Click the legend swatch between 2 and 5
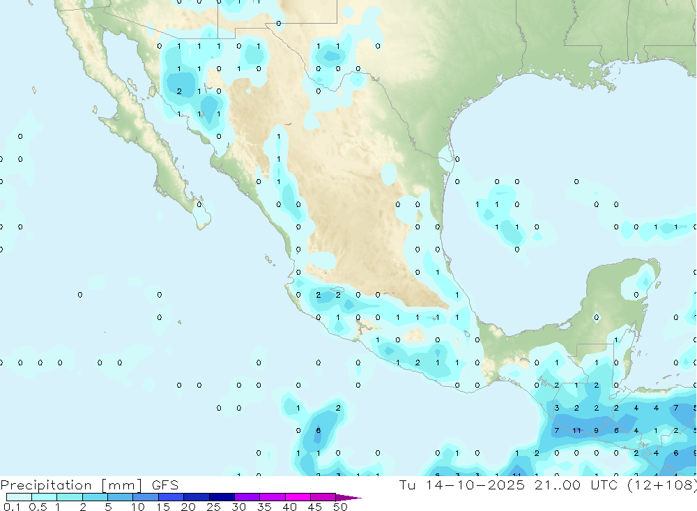The width and height of the screenshot is (697, 511). coord(95,497)
